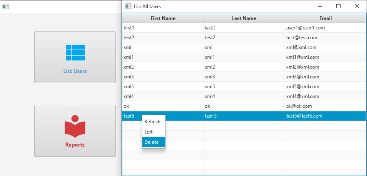Click the red book reader icon
The width and height of the screenshot is (367, 176).
[75, 127]
